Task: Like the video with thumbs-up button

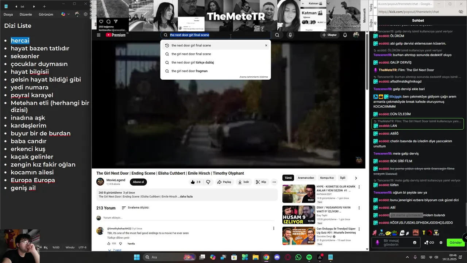Action: [196, 182]
